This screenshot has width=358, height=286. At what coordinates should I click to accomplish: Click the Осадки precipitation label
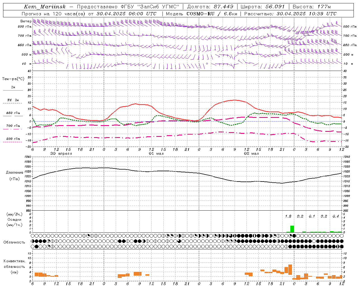coord(14,220)
